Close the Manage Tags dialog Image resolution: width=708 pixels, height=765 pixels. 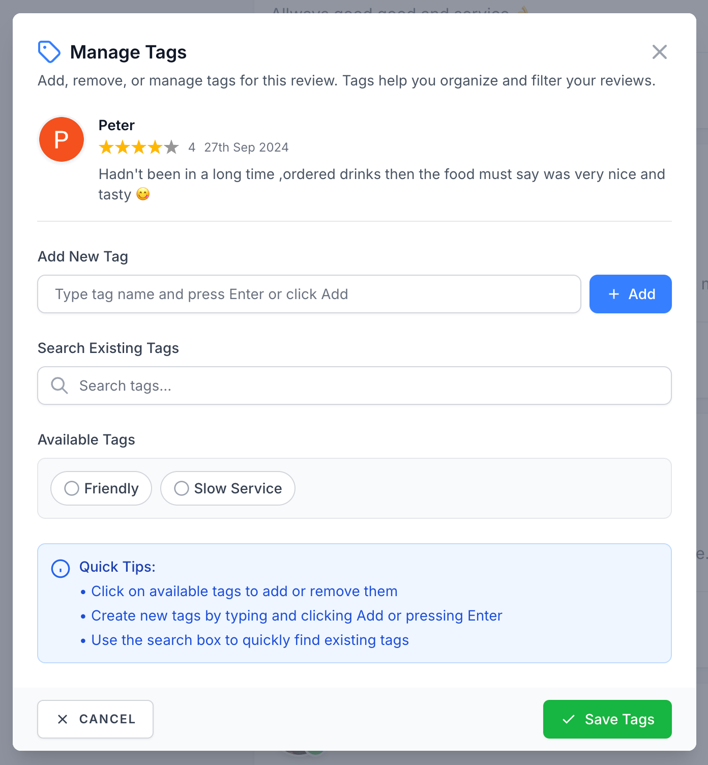659,52
